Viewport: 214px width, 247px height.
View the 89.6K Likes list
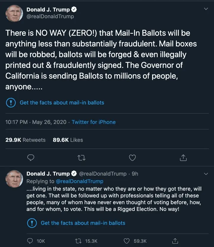(x=68, y=140)
